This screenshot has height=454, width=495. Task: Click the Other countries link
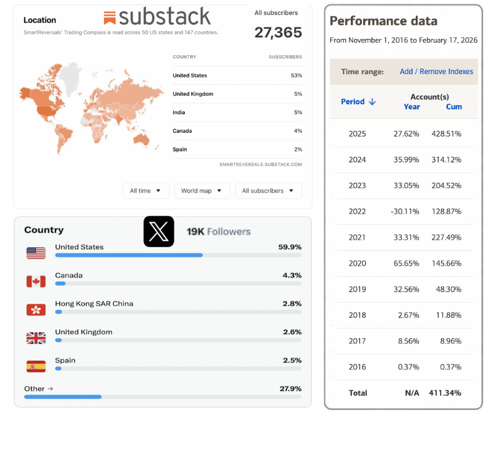(x=38, y=389)
